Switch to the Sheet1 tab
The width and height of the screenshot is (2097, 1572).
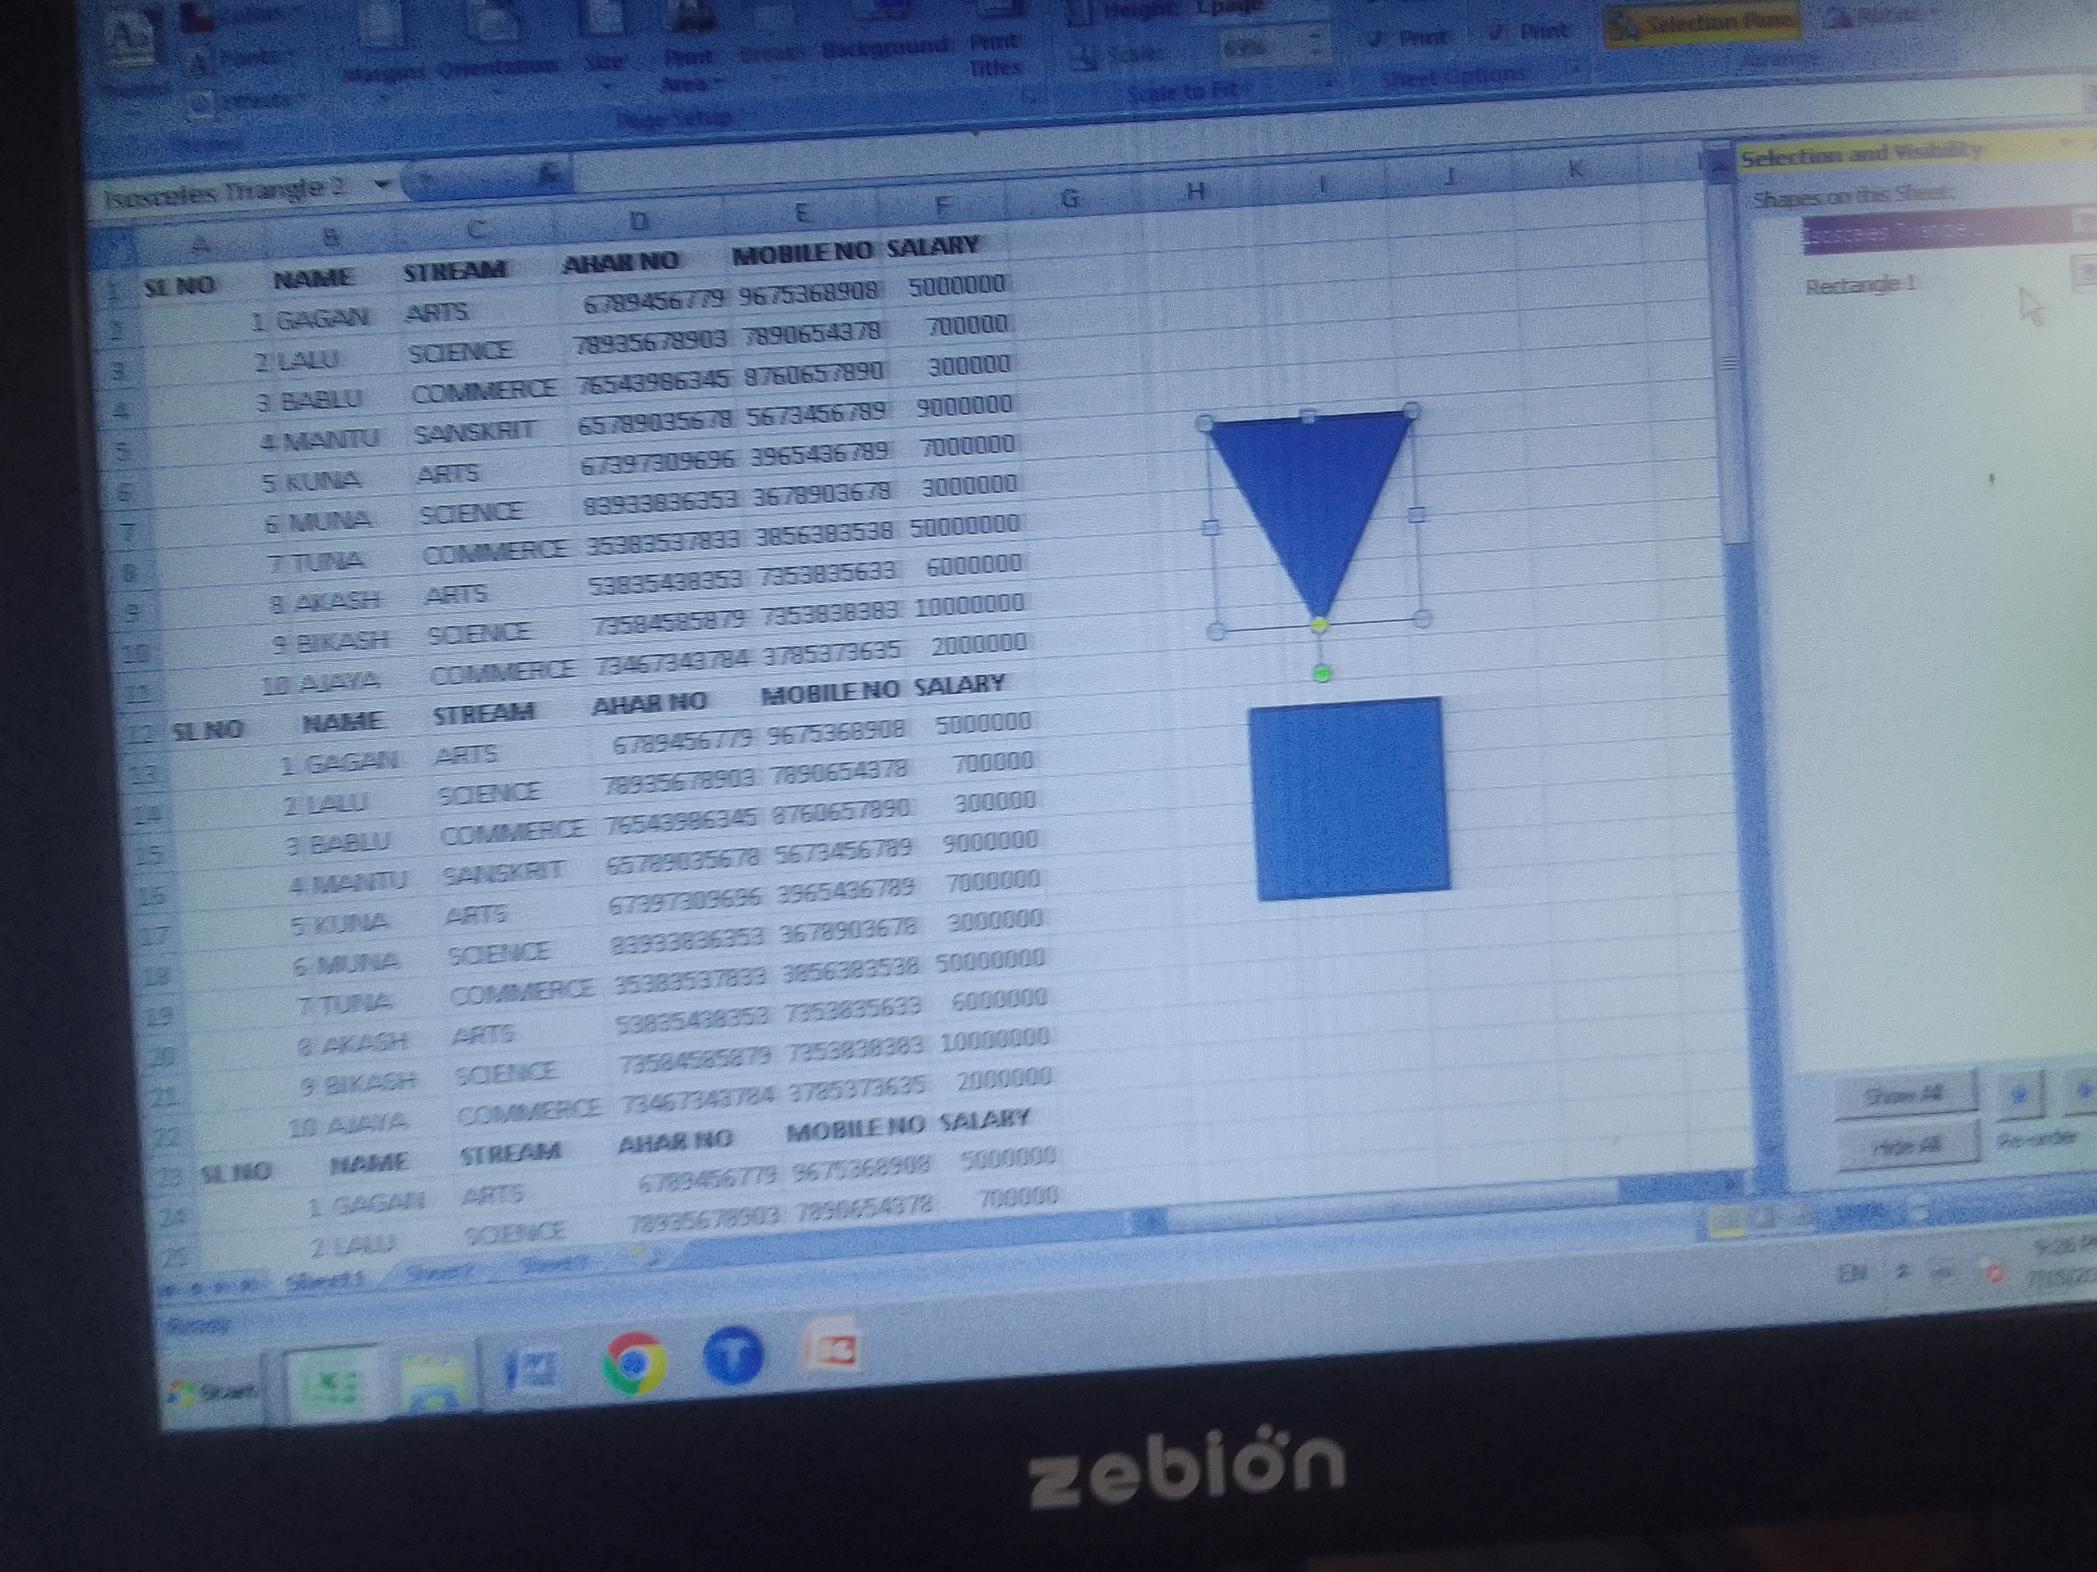pyautogui.click(x=325, y=1281)
